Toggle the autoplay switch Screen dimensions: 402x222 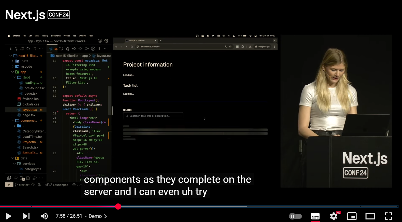click(295, 216)
